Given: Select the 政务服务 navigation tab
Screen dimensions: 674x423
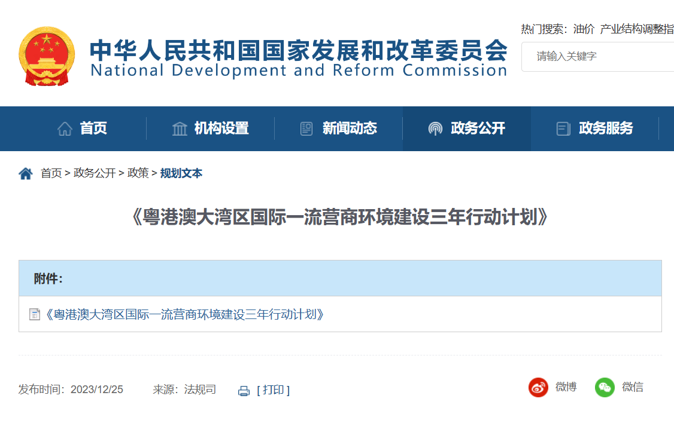Looking at the screenshot, I should 605,128.
